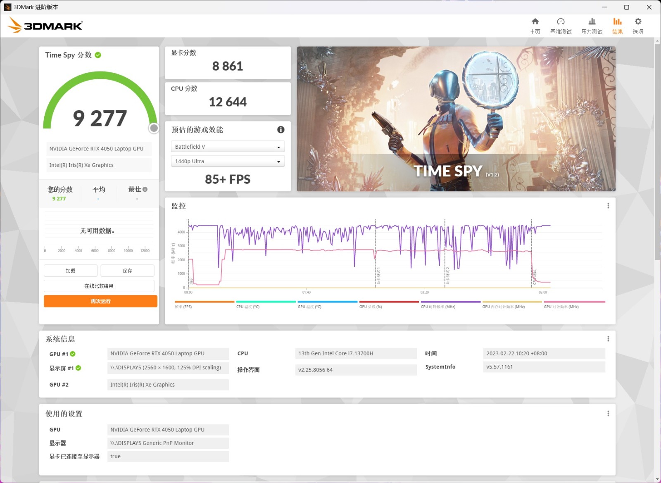Click timestamp 2023-02-22 10:20 +08:00
The height and width of the screenshot is (483, 661).
[x=544, y=353]
